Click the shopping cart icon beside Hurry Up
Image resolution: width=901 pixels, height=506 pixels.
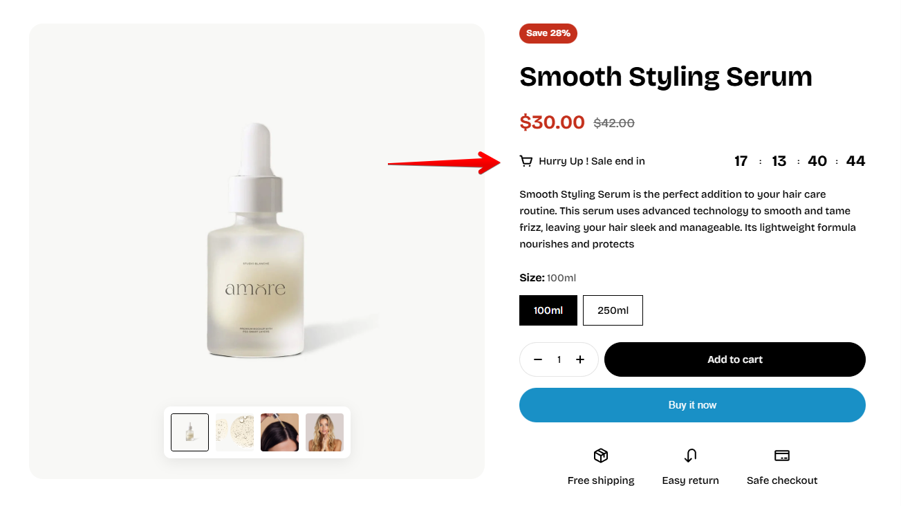pyautogui.click(x=526, y=161)
